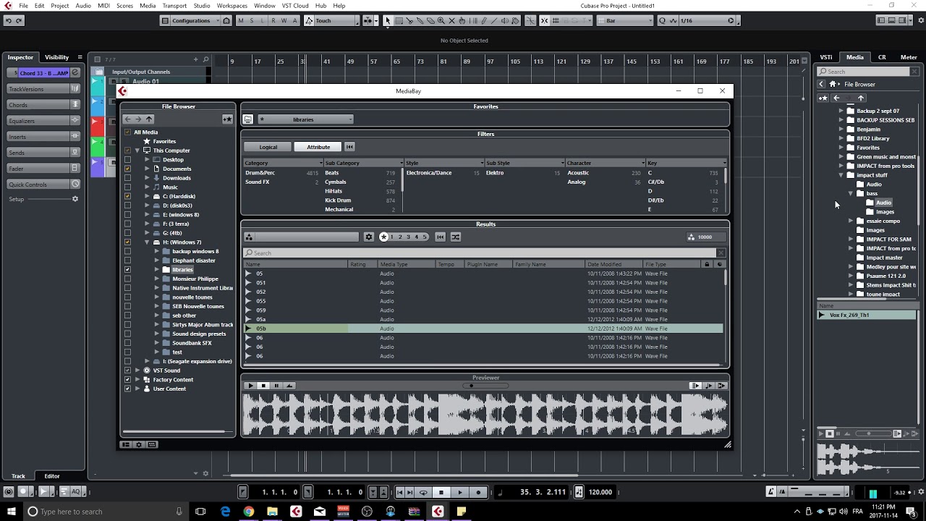Click shuffle results icon in MediaBay
Image resolution: width=926 pixels, height=521 pixels.
click(x=456, y=237)
